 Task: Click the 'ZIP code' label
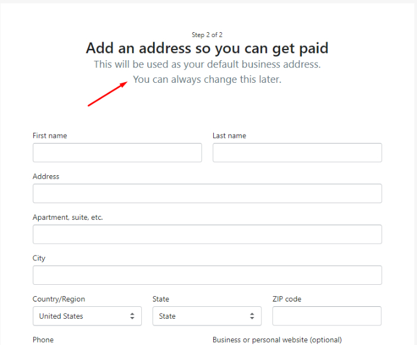pyautogui.click(x=287, y=299)
